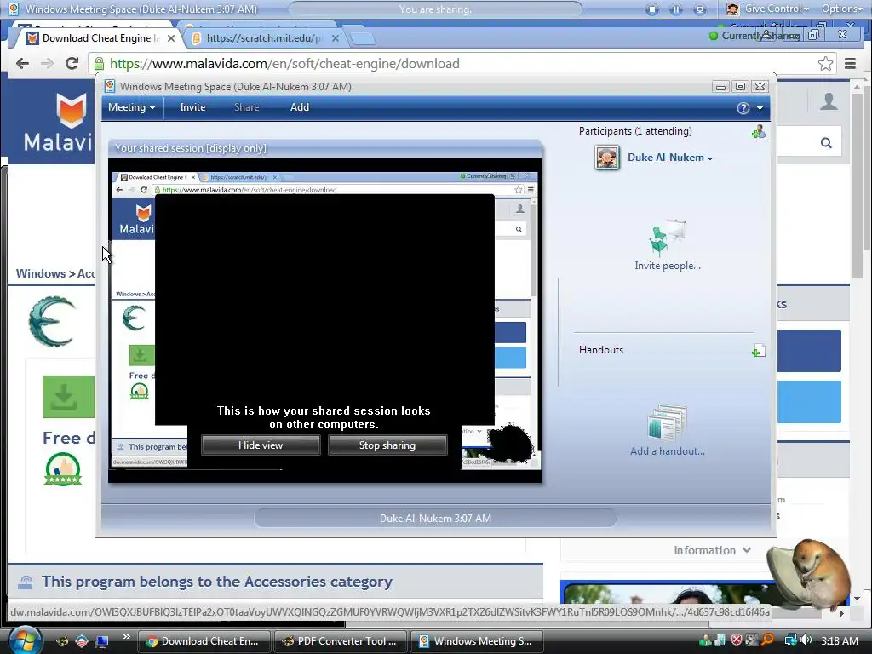Open the Options dropdown in sharing bar
The width and height of the screenshot is (872, 654).
pyautogui.click(x=842, y=9)
